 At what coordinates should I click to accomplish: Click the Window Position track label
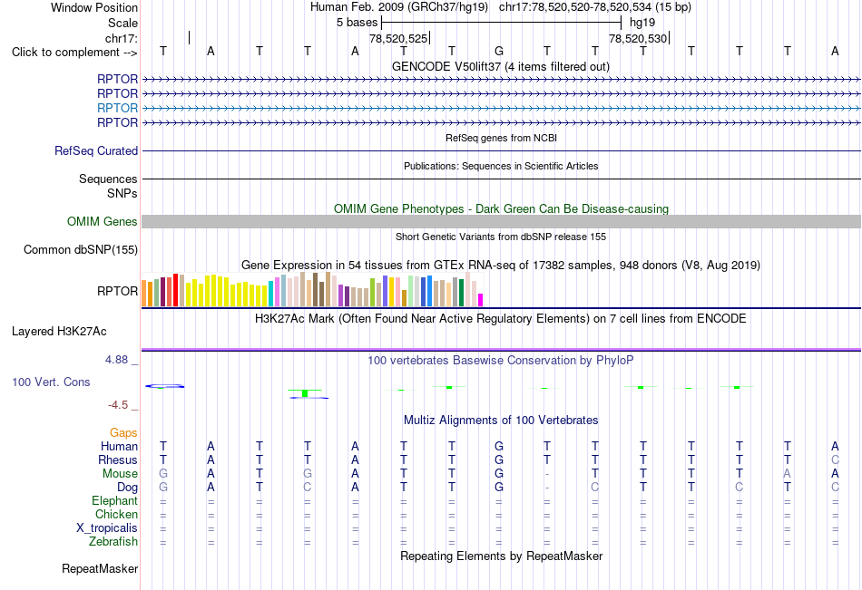click(94, 7)
